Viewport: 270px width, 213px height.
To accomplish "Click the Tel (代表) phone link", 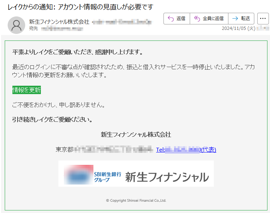I will coord(186,150).
